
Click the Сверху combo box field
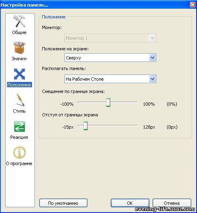tap(110, 58)
